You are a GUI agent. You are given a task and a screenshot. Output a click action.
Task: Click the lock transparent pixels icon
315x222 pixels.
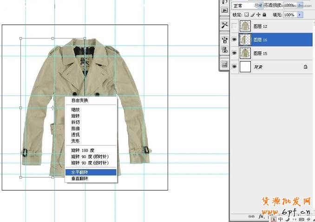247,15
